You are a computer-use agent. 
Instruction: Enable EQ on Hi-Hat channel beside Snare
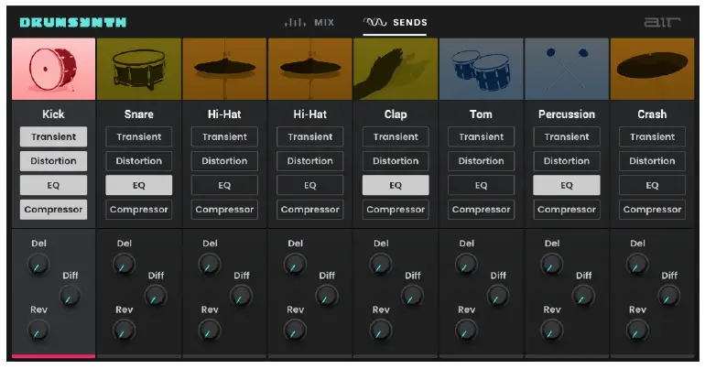(x=224, y=185)
